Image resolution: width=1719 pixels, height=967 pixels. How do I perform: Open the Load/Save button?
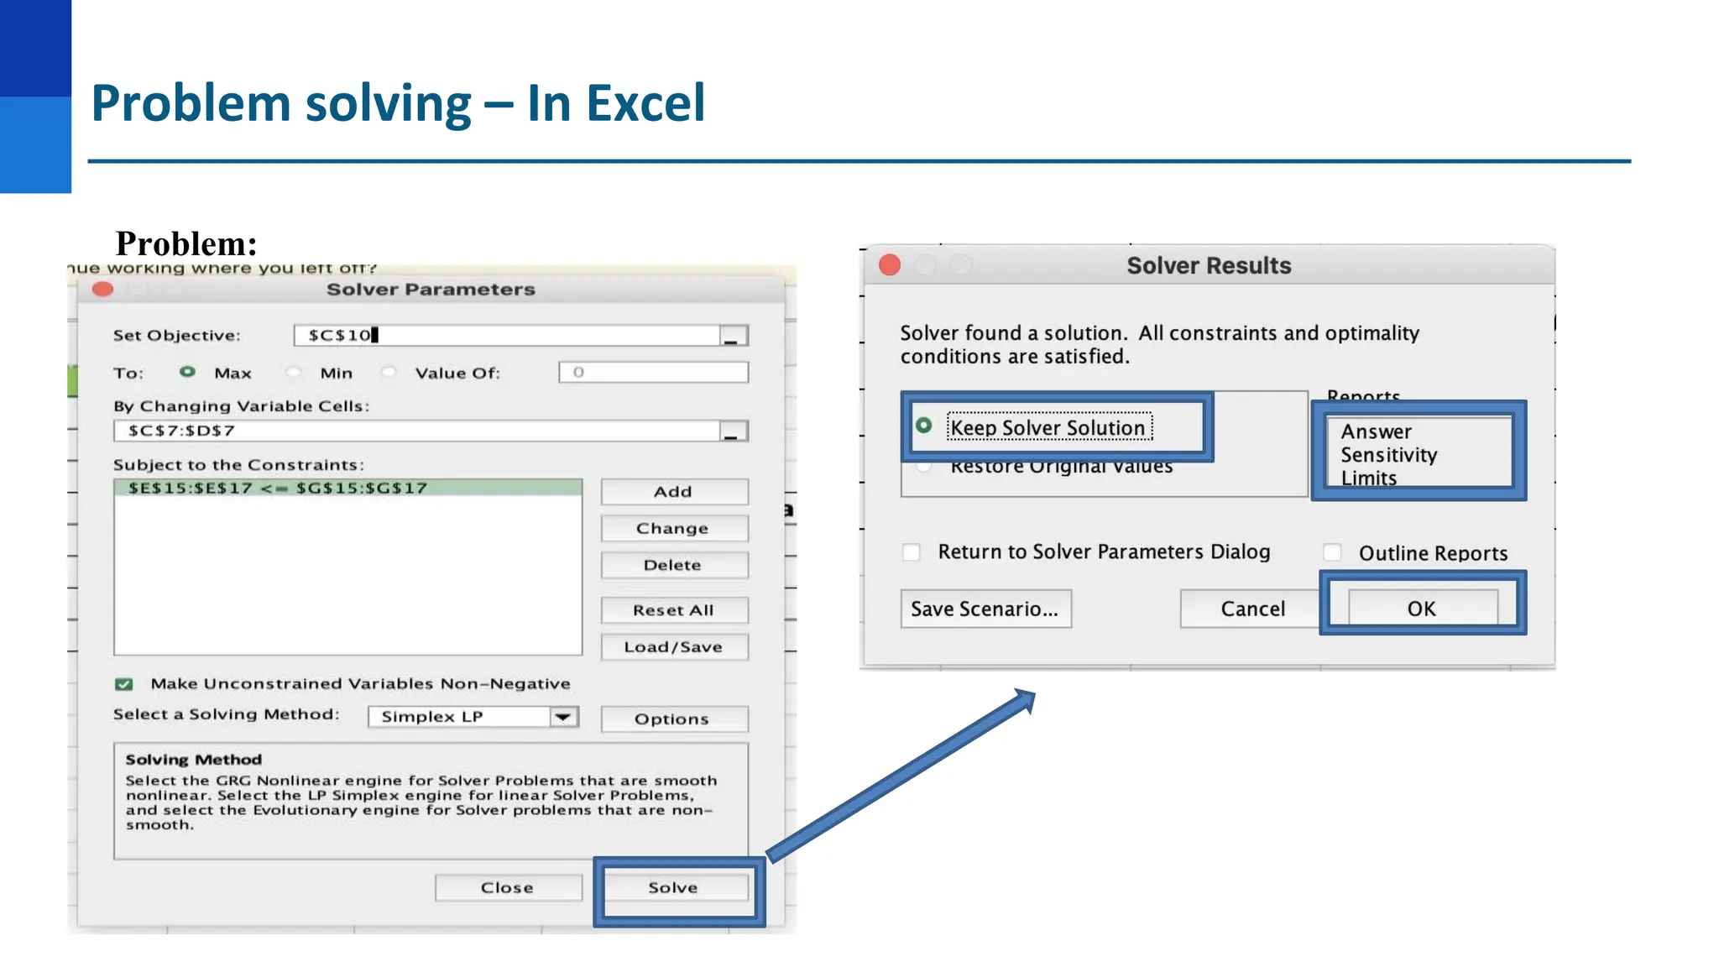pos(674,647)
